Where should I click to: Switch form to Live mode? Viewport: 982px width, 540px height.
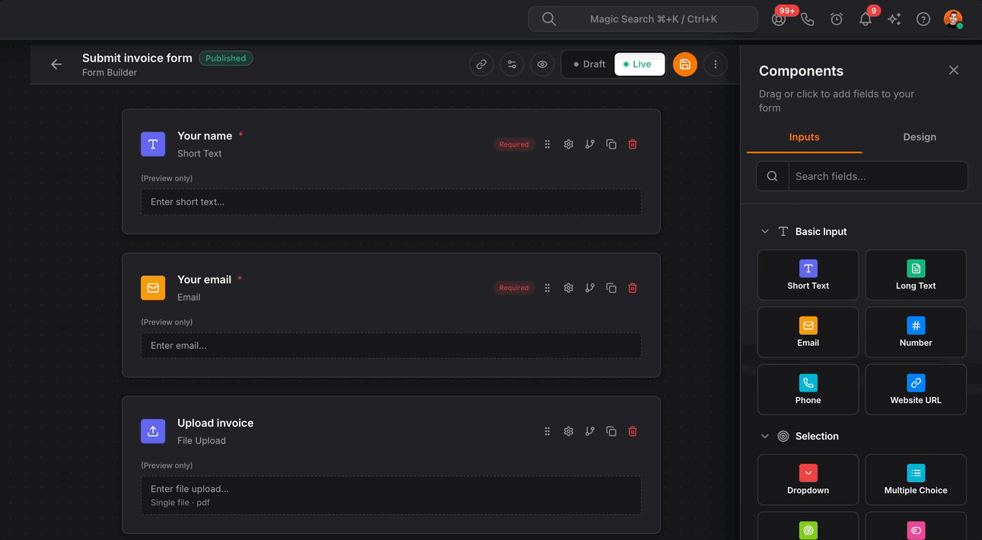639,65
